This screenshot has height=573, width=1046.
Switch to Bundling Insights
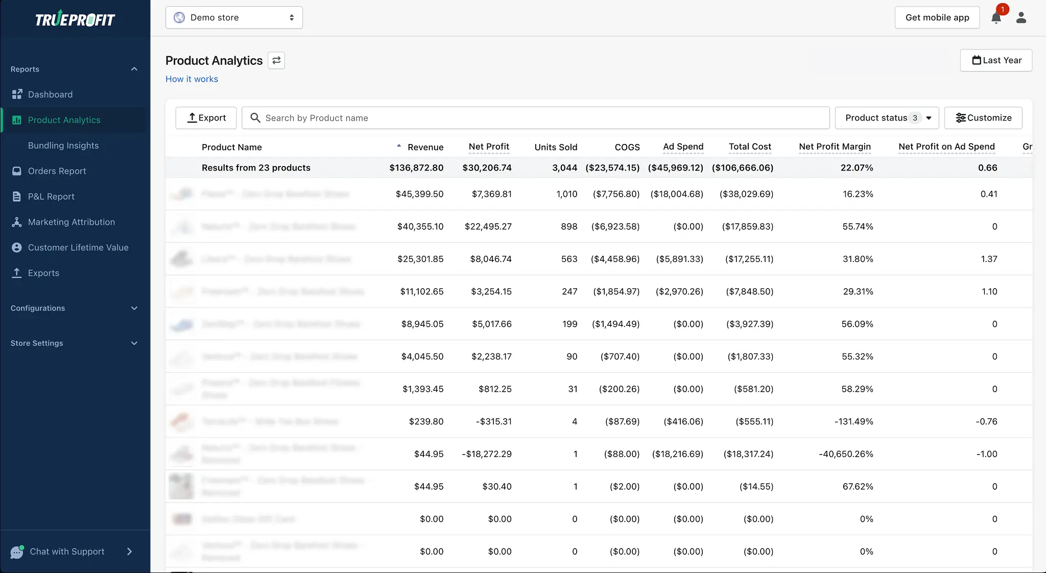[63, 145]
